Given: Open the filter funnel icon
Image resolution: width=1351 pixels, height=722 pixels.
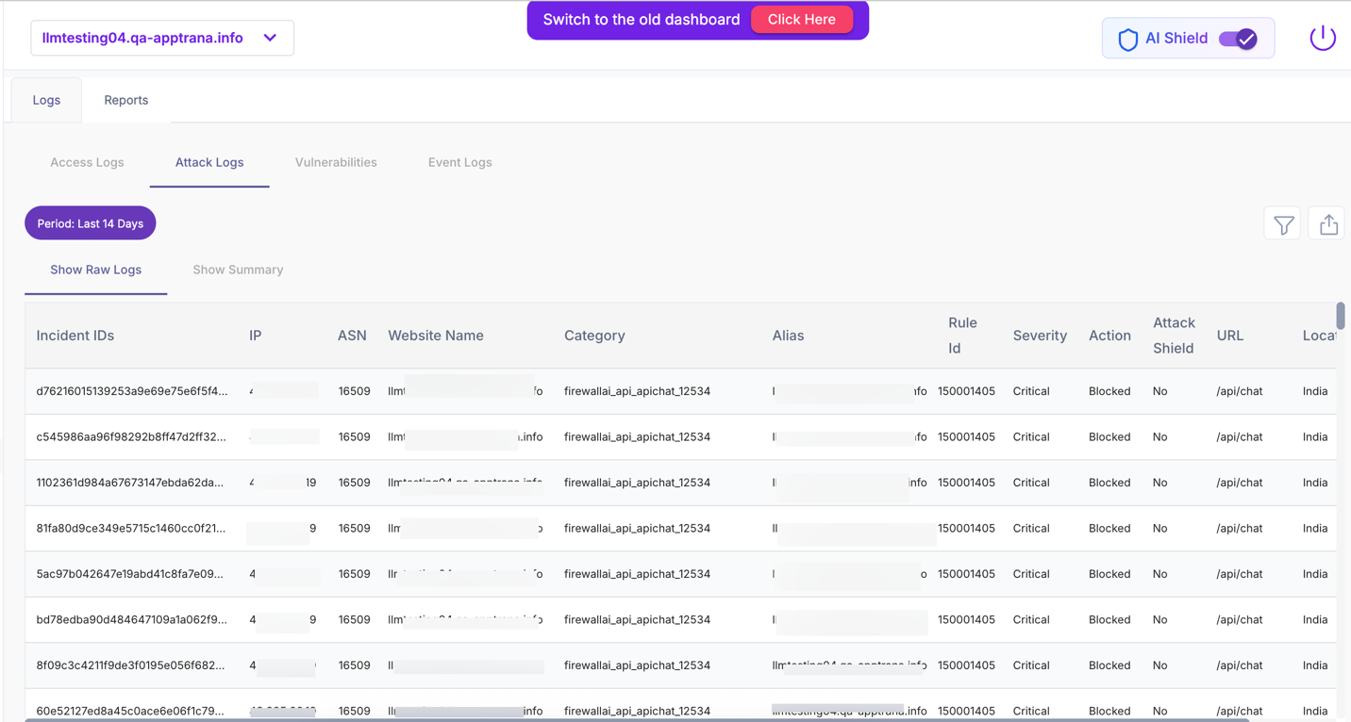Looking at the screenshot, I should [x=1283, y=224].
